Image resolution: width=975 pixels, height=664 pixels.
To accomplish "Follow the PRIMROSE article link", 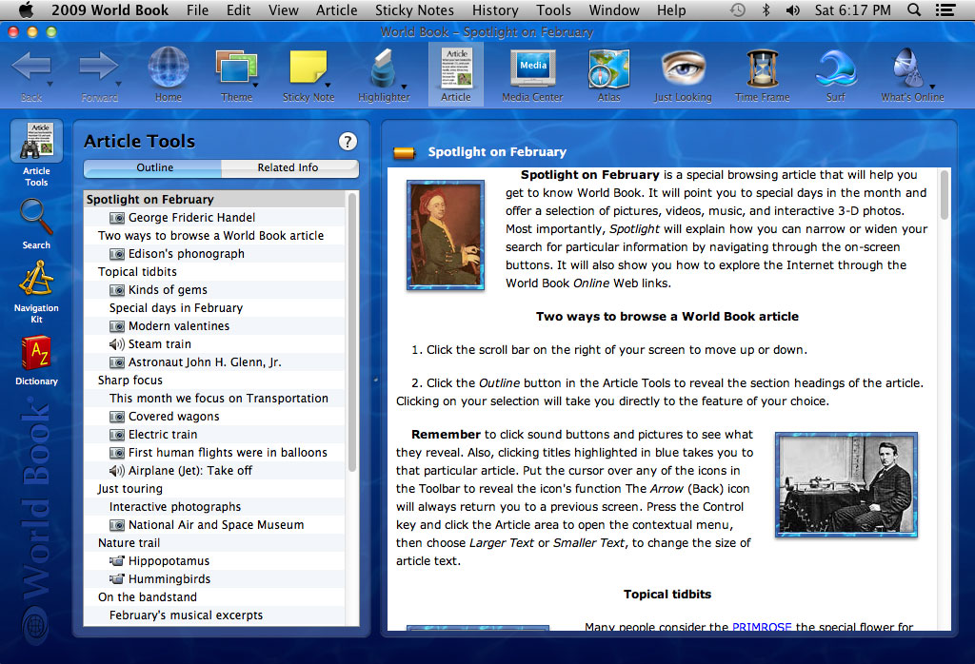I will 762,627.
